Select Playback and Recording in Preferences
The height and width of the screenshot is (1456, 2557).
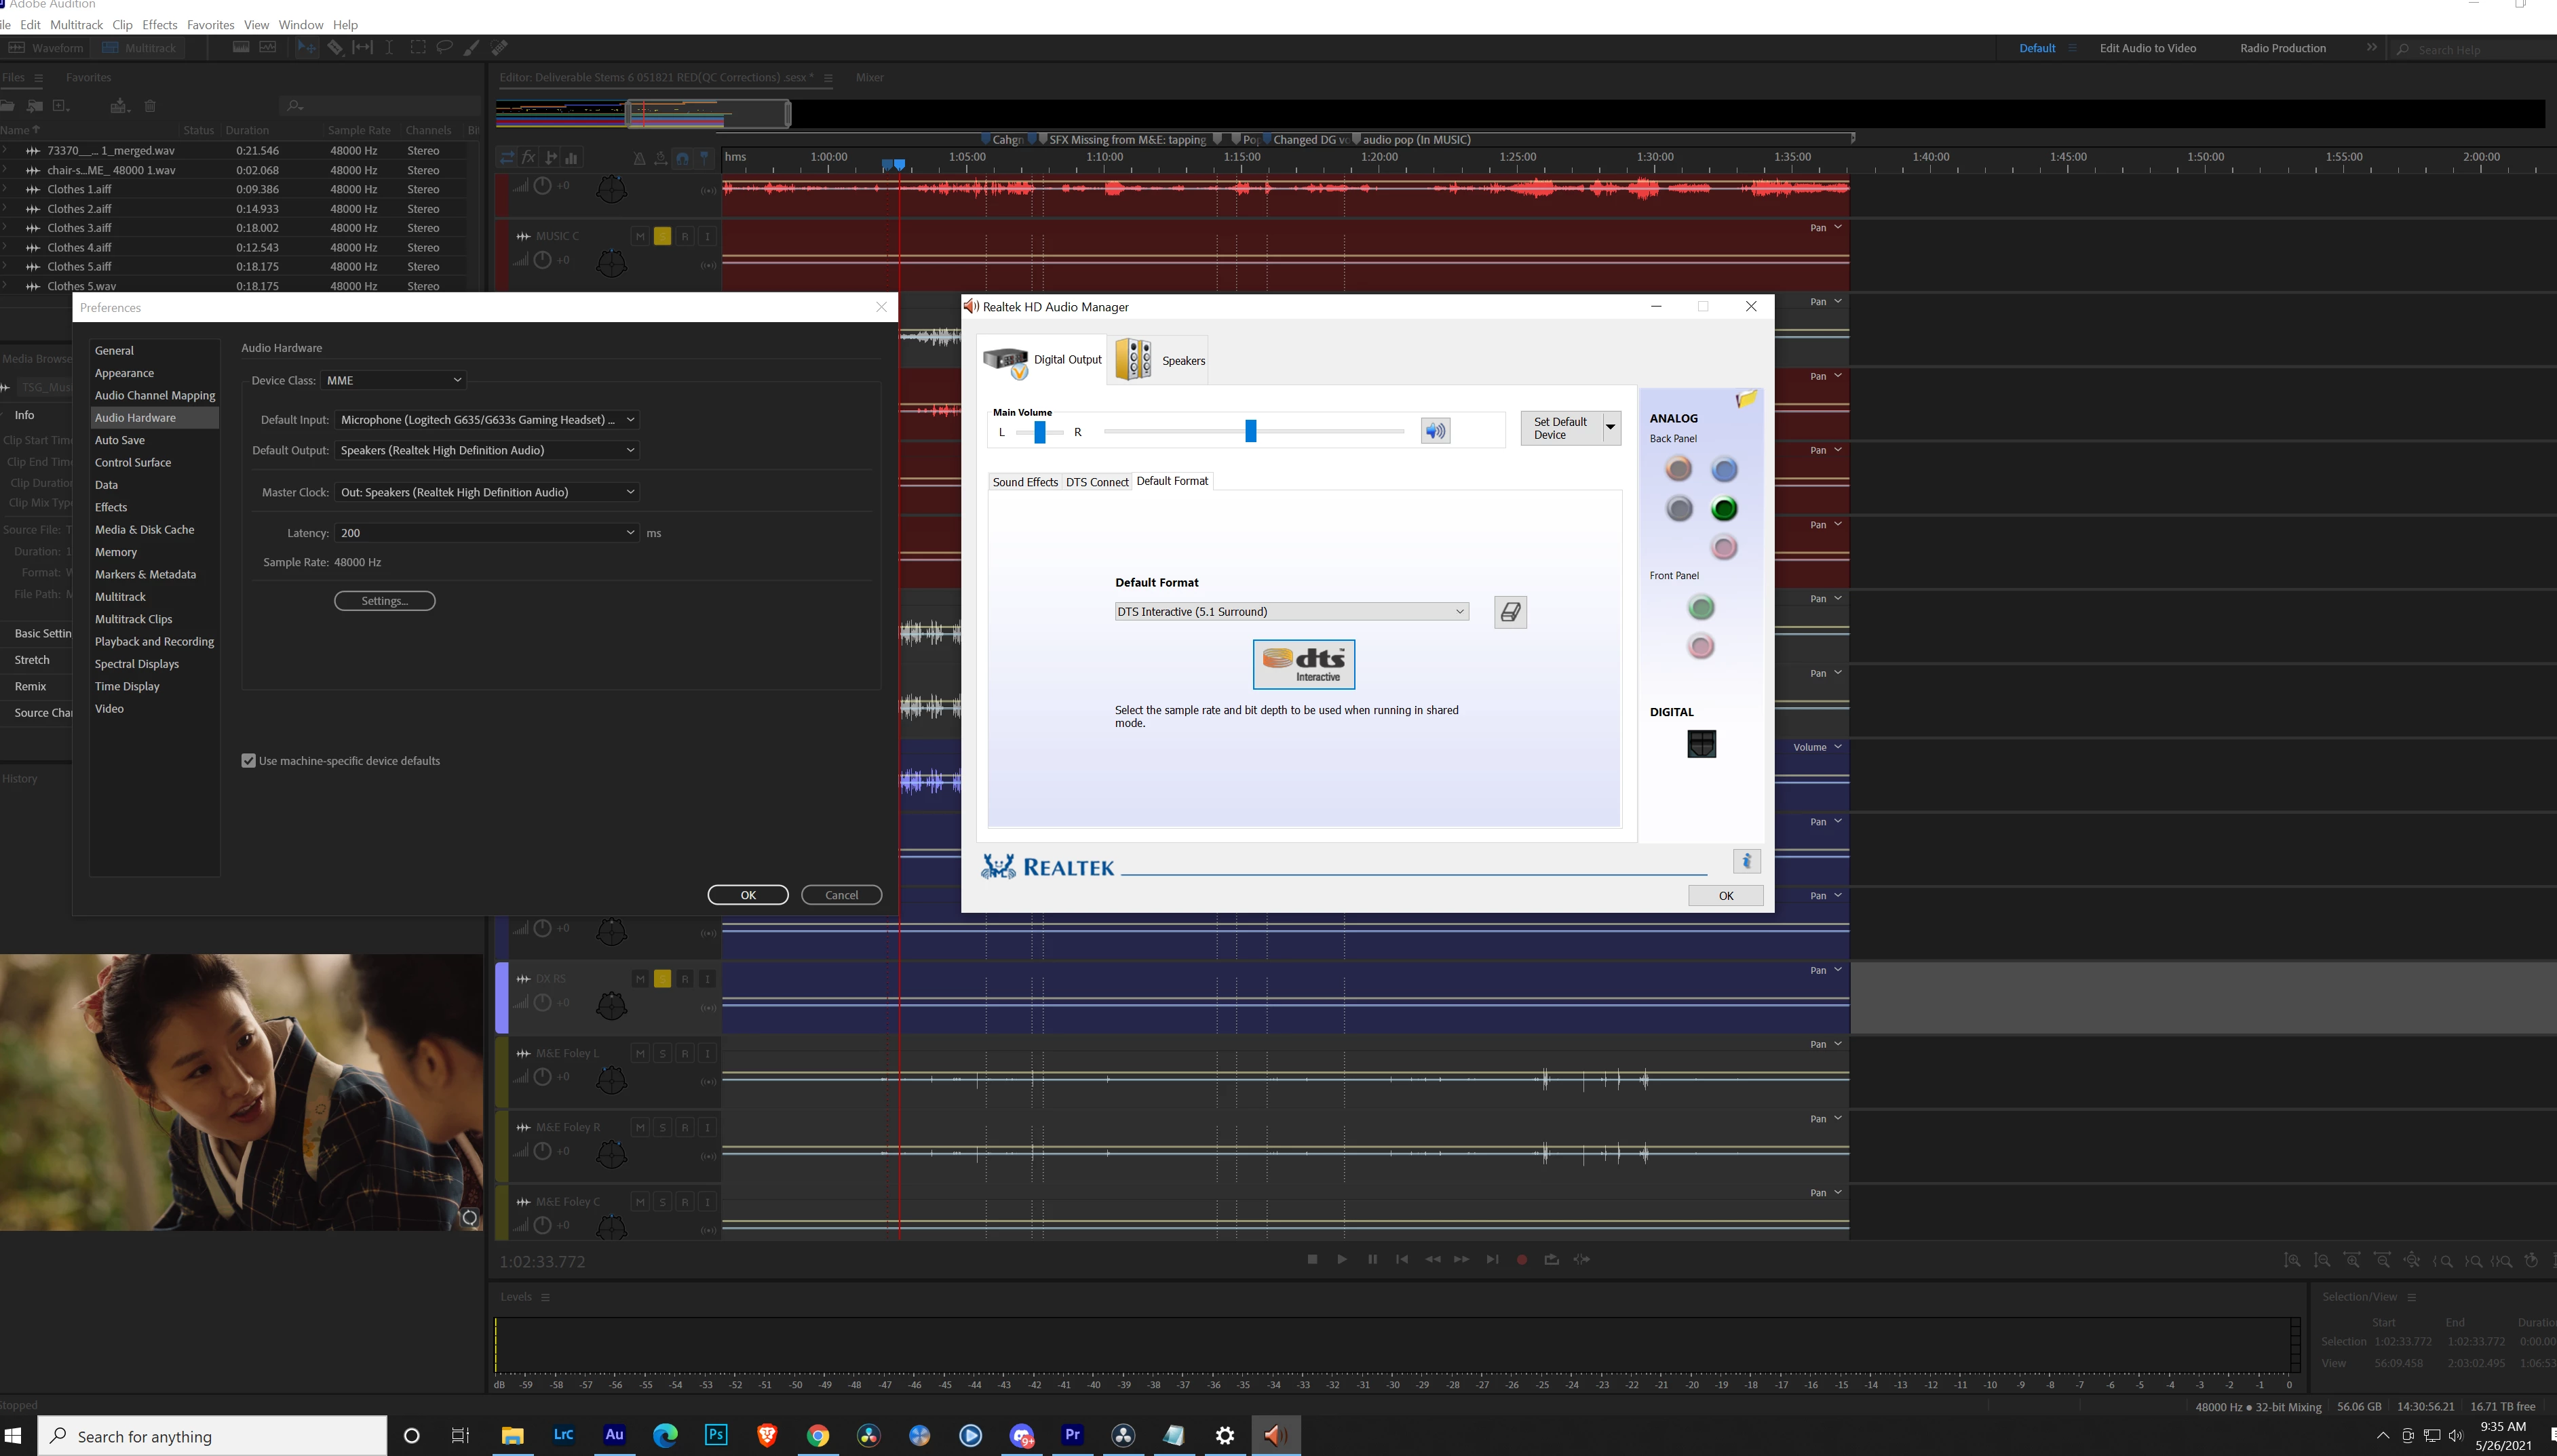[x=154, y=642]
